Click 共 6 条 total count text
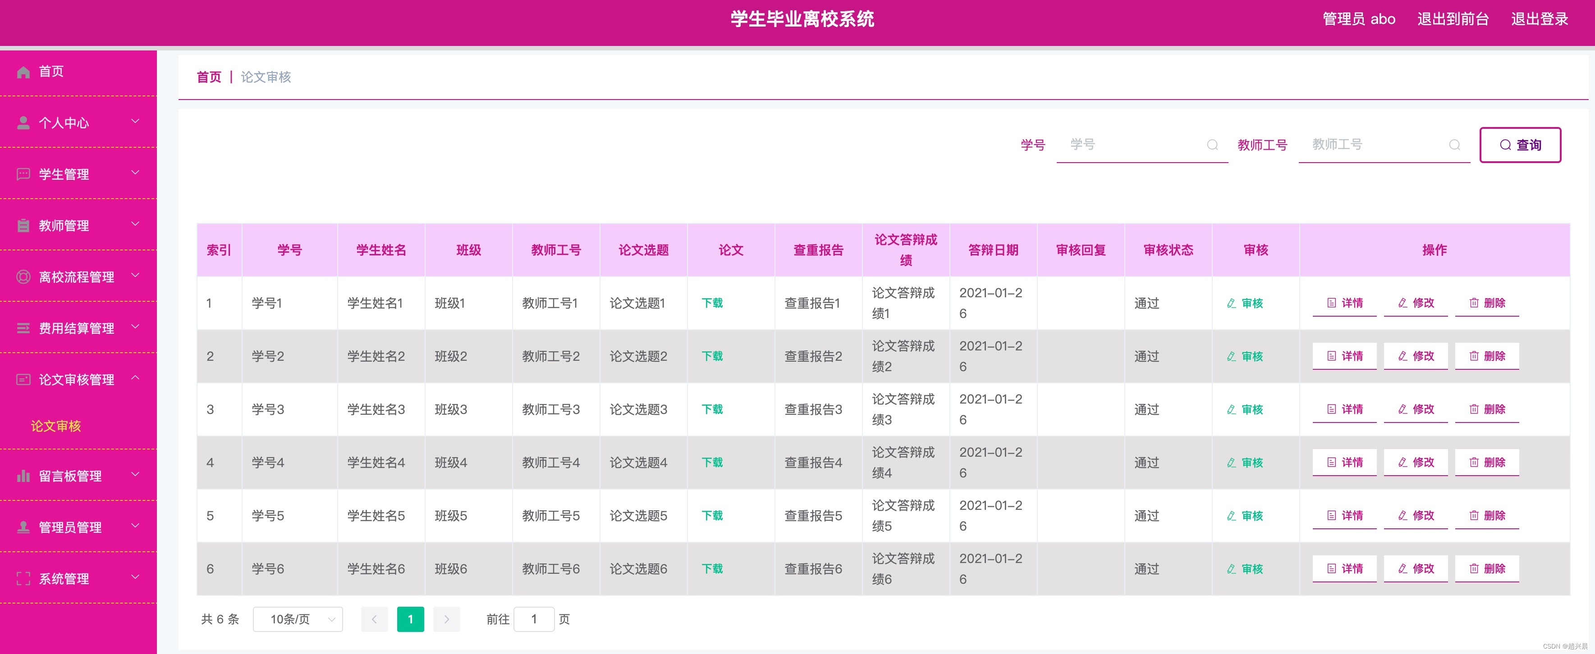The height and width of the screenshot is (654, 1595). [220, 619]
